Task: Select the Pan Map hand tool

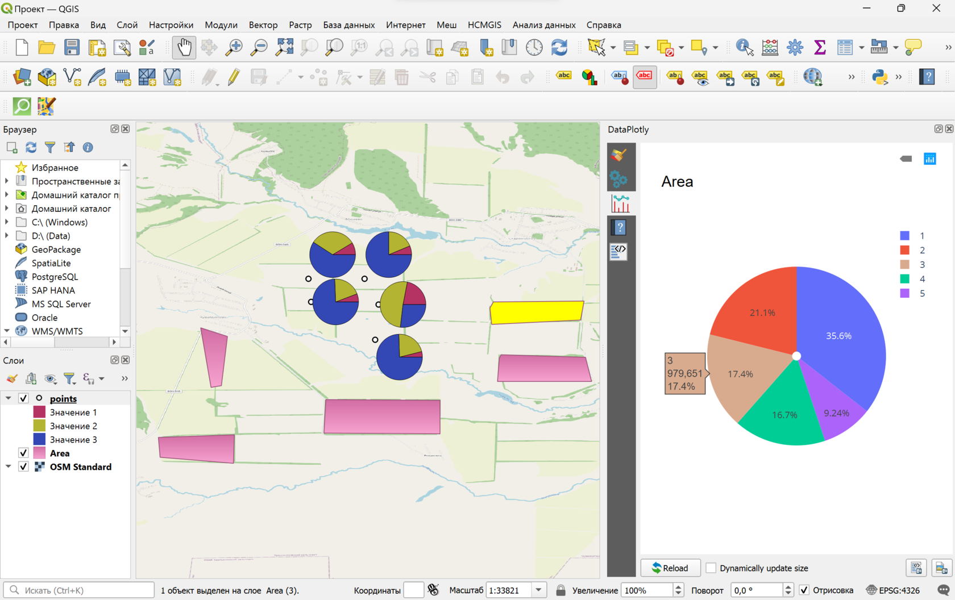Action: (184, 48)
